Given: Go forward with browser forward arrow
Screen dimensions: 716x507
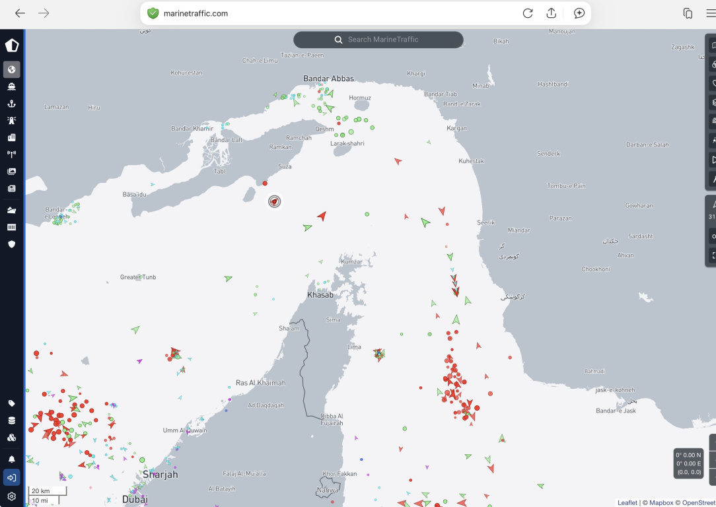Looking at the screenshot, I should [44, 13].
